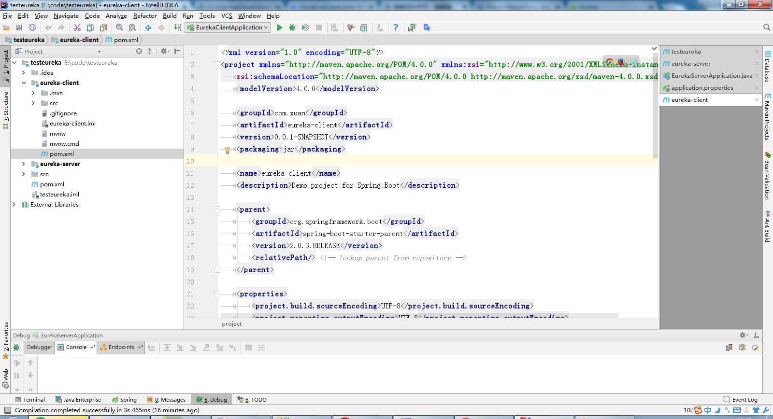This screenshot has height=419, width=773.
Task: Expand External Libraries node
Action: point(14,205)
